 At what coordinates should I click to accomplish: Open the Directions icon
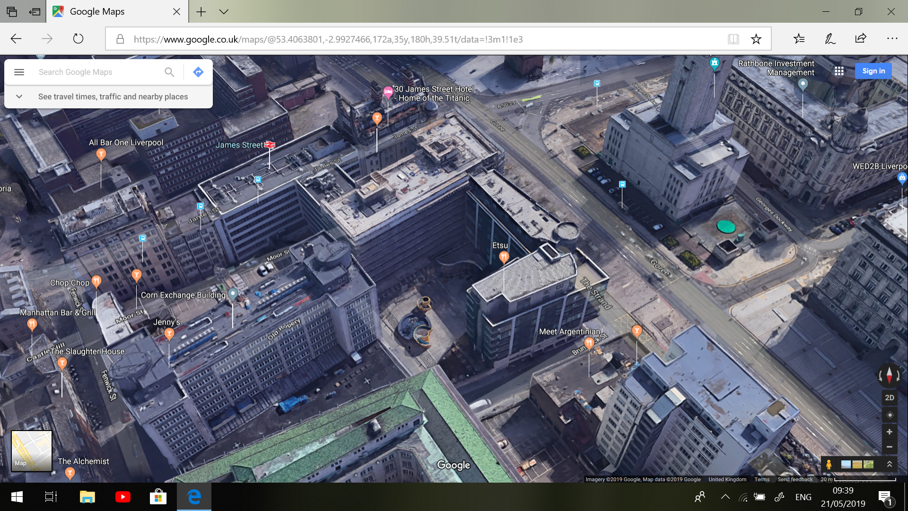tap(198, 72)
